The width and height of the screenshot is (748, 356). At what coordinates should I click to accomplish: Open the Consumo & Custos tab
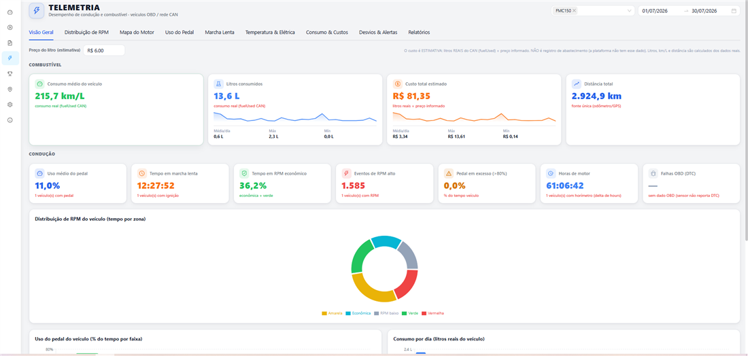pyautogui.click(x=327, y=33)
